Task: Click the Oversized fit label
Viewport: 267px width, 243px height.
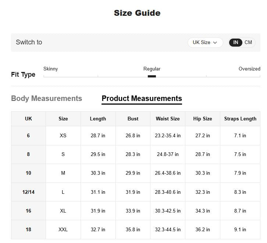Action: tap(249, 69)
